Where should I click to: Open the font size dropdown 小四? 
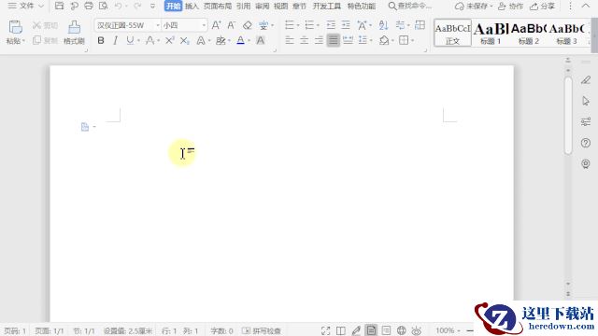[184, 25]
